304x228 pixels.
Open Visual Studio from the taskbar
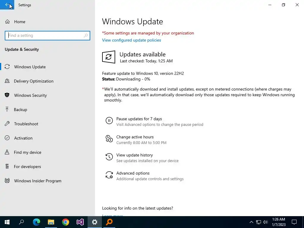(80, 222)
